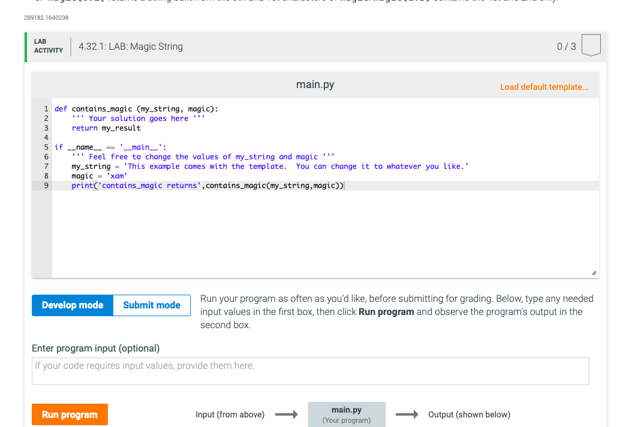Click the achievement badge next to the 0/3 score

(591, 44)
